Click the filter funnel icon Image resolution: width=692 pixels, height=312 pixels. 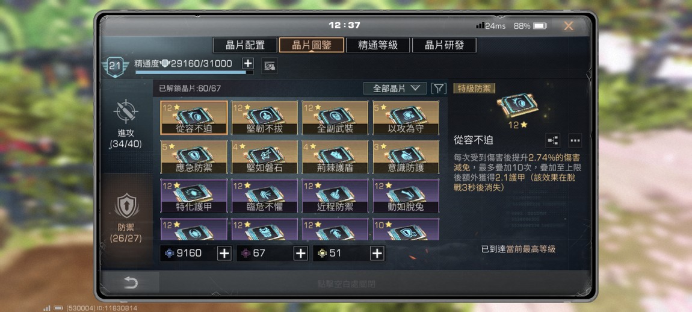pos(438,89)
